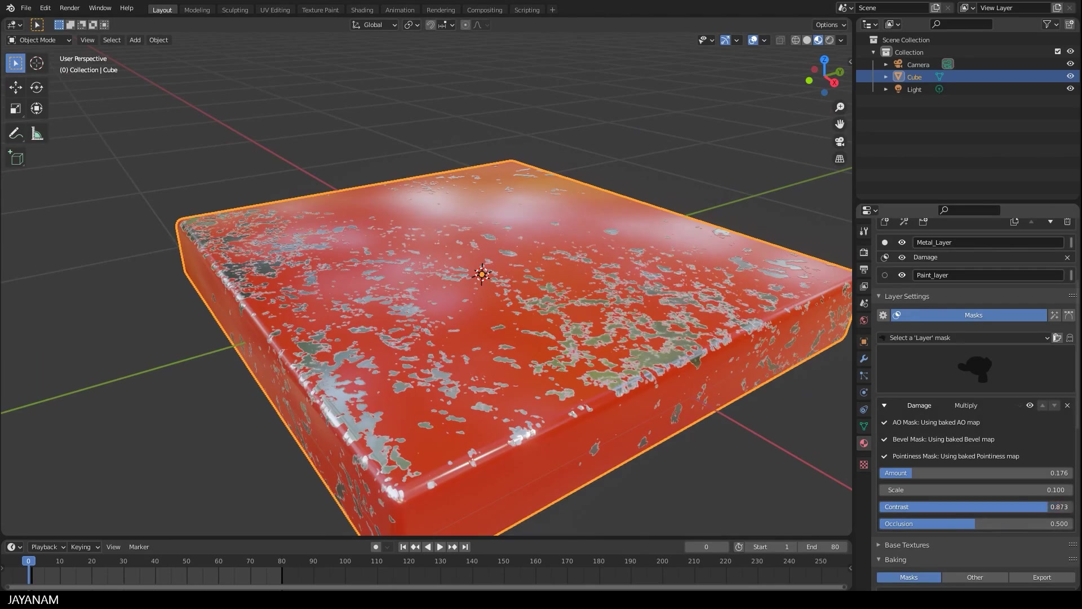Select the Scale tool
Screen dimensions: 1082x609
pos(15,108)
